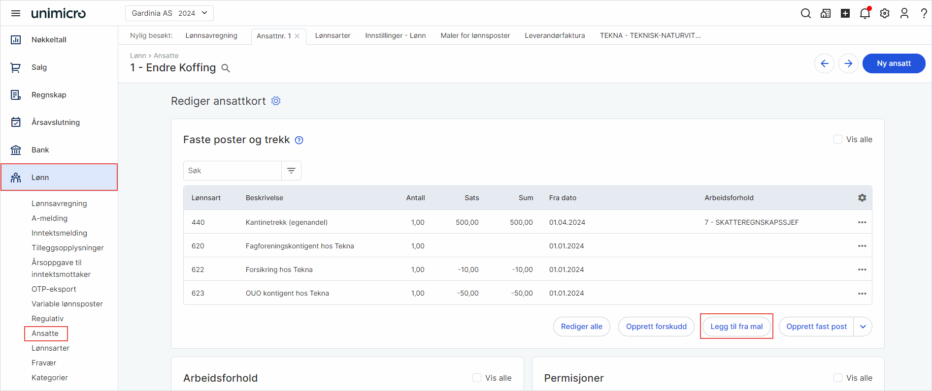
Task: Switch to the Lønnsarter tab
Action: click(333, 35)
